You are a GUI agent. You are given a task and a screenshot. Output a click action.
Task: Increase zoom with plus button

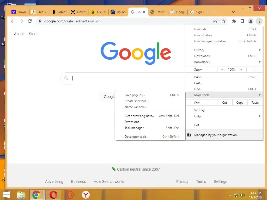241,70
